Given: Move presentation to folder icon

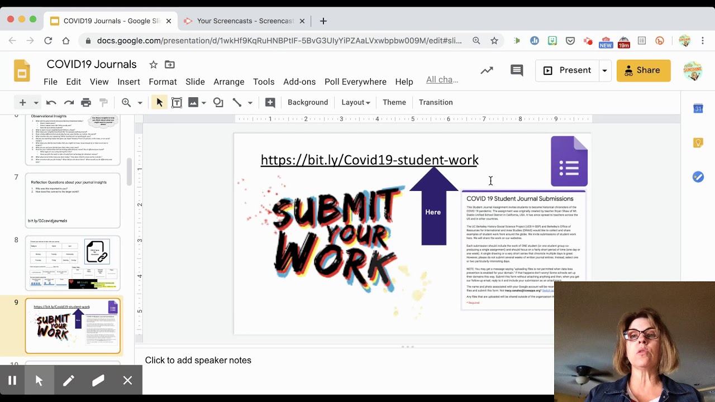Looking at the screenshot, I should [170, 65].
